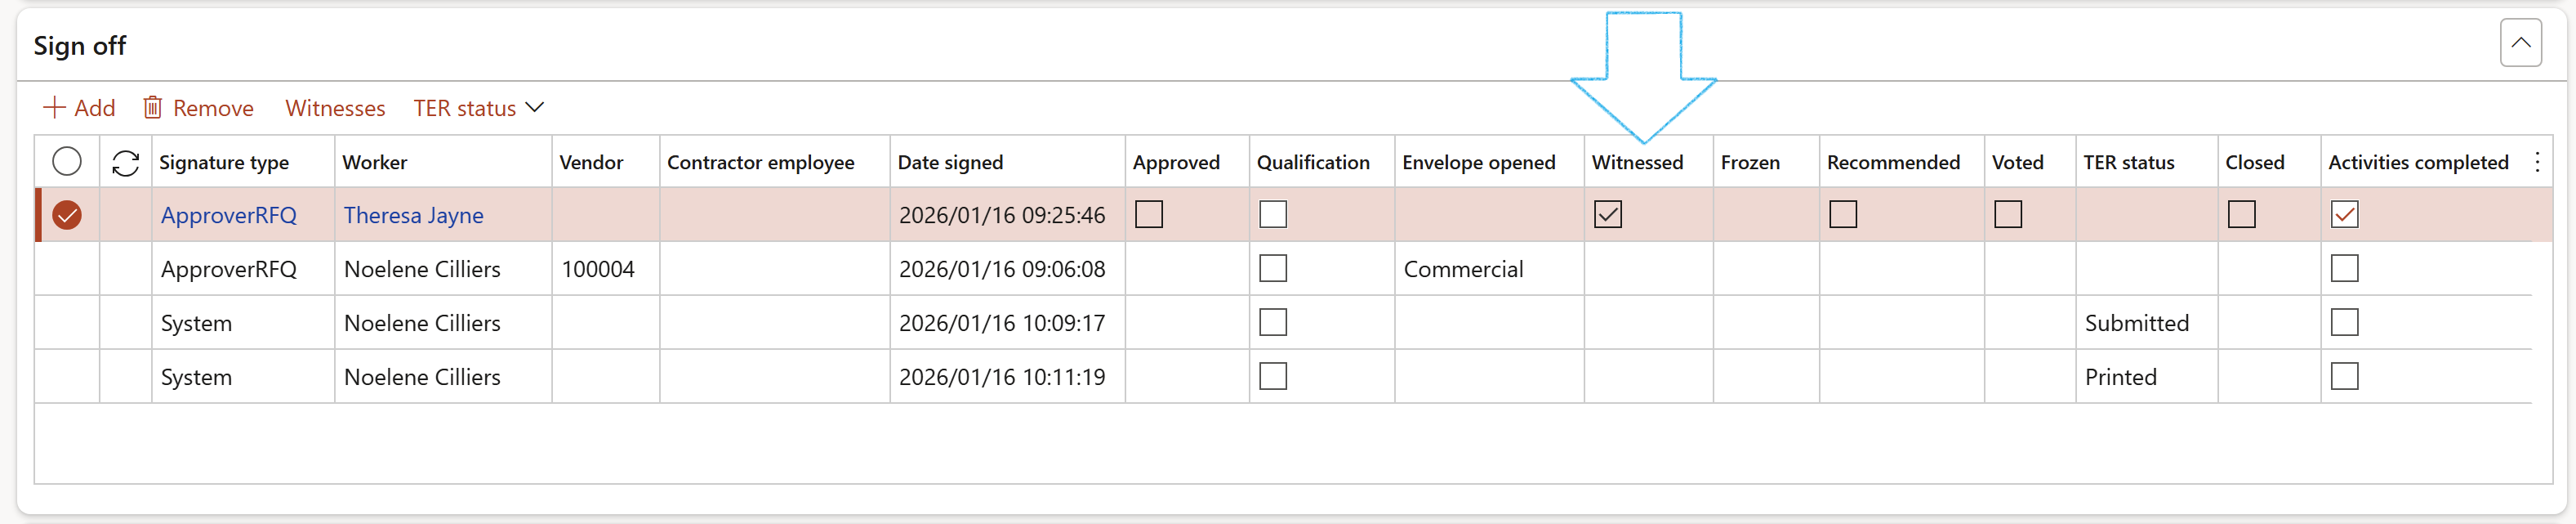Click the Signature type column header
This screenshot has height=524, width=2576.
coord(224,163)
